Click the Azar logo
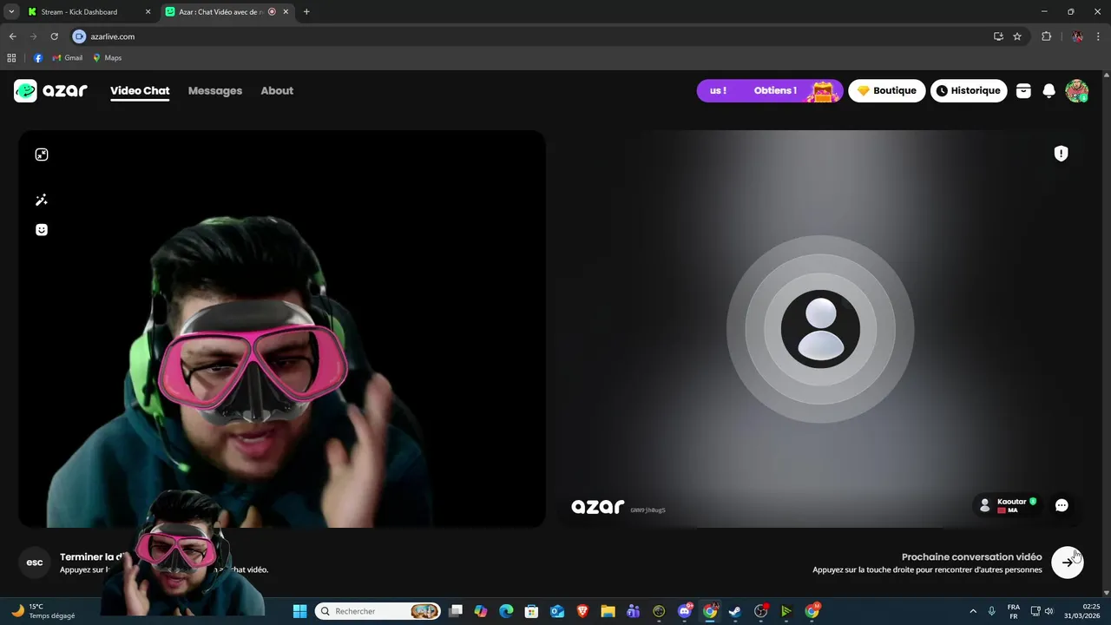 pyautogui.click(x=50, y=90)
